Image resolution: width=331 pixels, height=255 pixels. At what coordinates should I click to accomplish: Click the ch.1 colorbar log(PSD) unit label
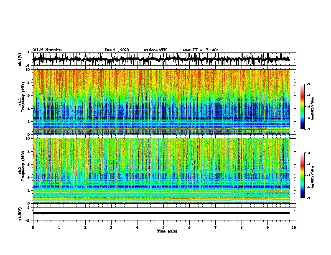coord(313,109)
